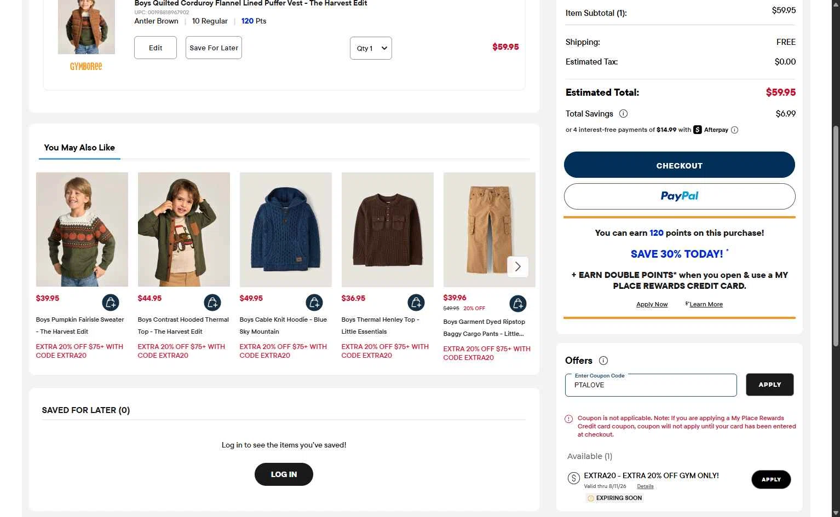Open the Cable Knit Hoodie product image

(x=286, y=230)
